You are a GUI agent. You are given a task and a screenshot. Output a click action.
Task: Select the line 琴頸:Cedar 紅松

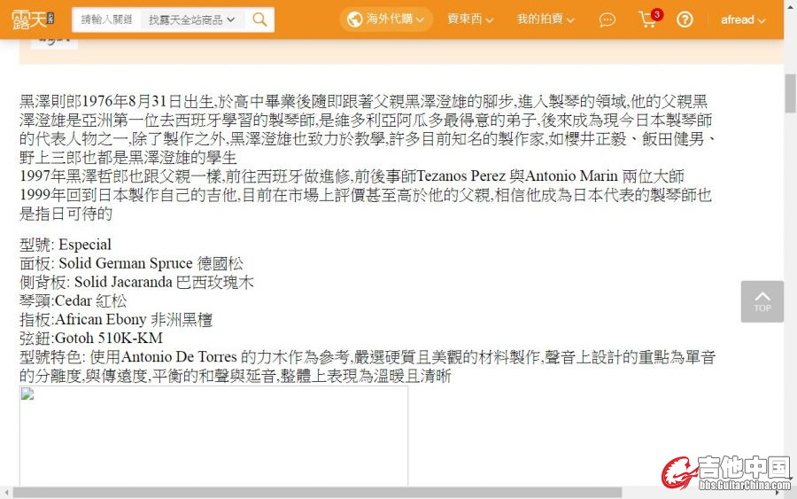coord(73,300)
